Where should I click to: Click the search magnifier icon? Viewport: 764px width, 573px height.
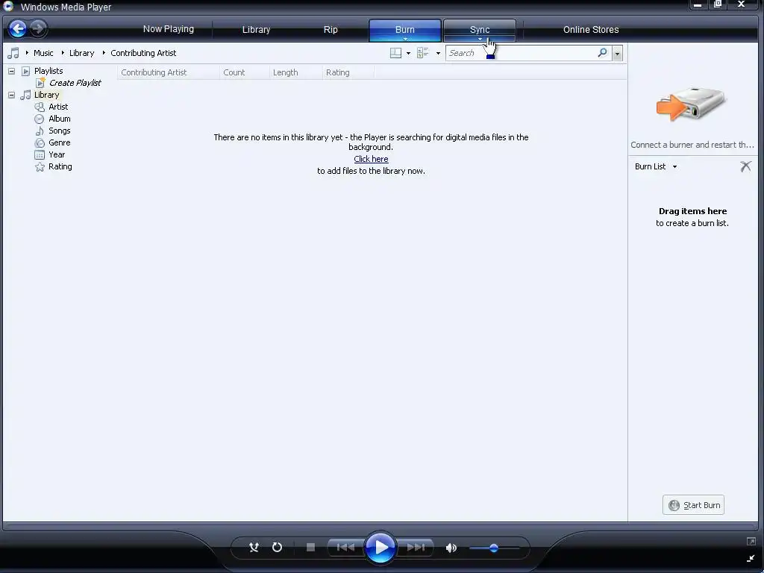point(603,52)
